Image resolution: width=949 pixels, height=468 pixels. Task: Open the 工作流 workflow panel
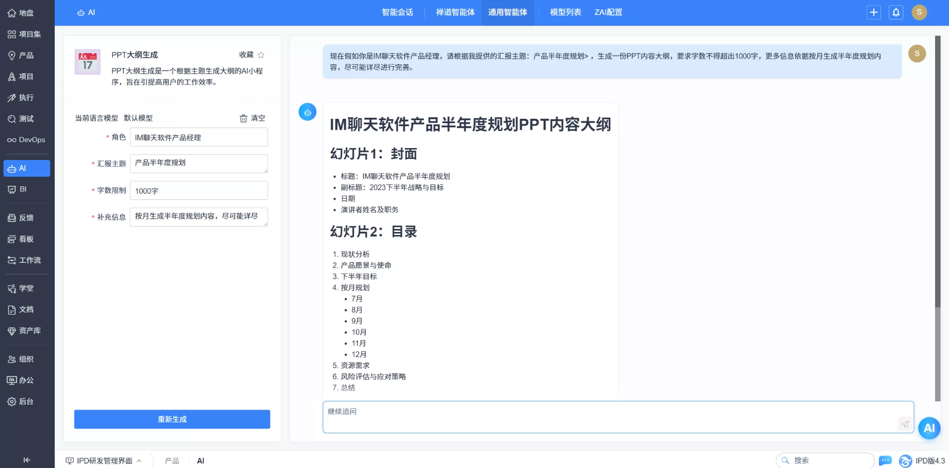point(27,260)
